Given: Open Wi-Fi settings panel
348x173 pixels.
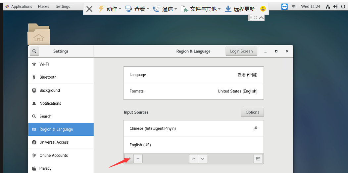Looking at the screenshot, I should (x=61, y=64).
